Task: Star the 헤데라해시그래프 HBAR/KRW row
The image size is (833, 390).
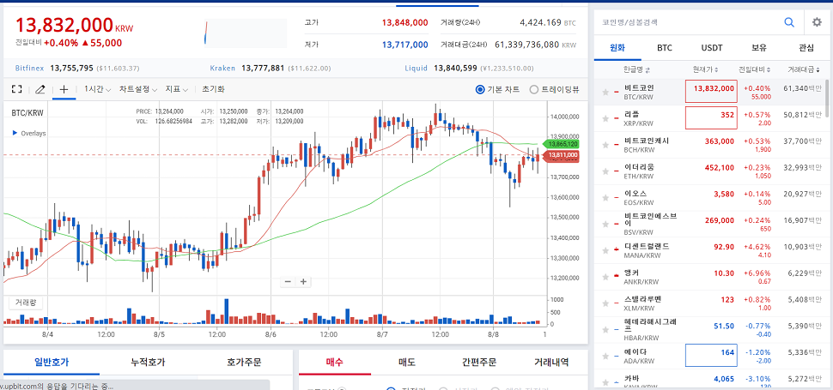Action: 605,330
